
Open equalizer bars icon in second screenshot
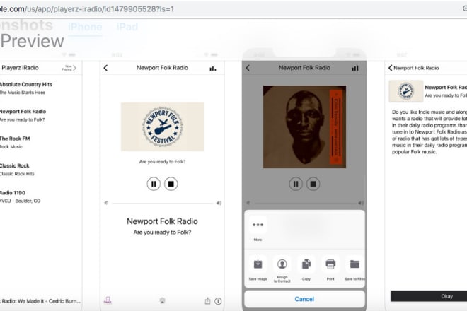[x=213, y=69]
